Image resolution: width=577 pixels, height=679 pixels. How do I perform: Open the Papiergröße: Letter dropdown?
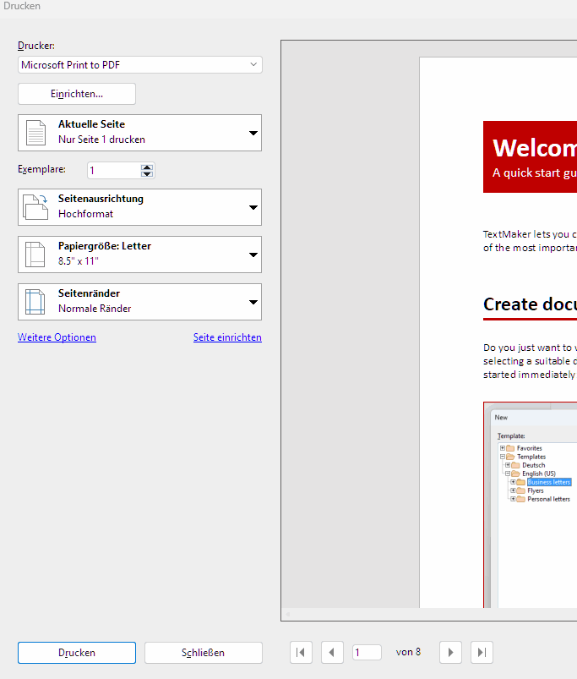(x=139, y=255)
